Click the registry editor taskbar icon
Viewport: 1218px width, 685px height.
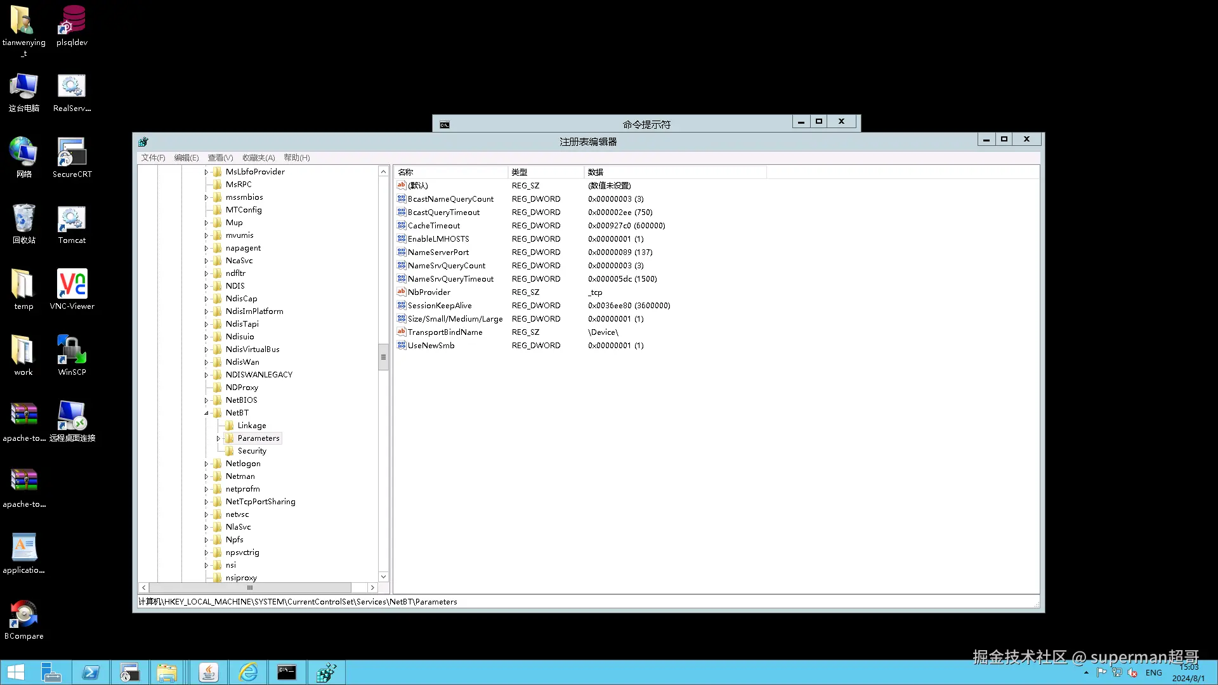[x=326, y=672]
